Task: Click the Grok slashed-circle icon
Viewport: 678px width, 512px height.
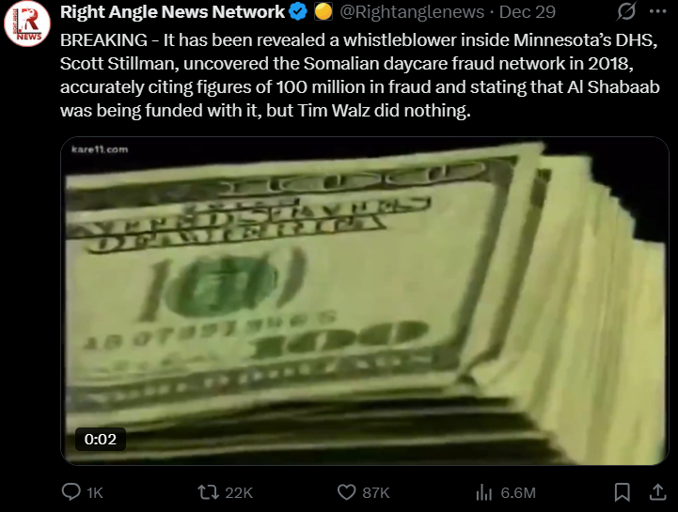Action: [626, 11]
